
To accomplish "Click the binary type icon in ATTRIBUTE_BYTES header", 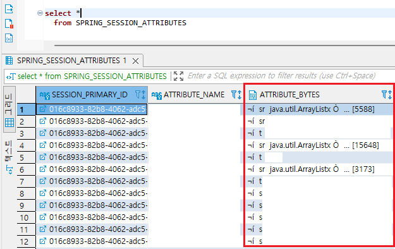I will tap(253, 95).
